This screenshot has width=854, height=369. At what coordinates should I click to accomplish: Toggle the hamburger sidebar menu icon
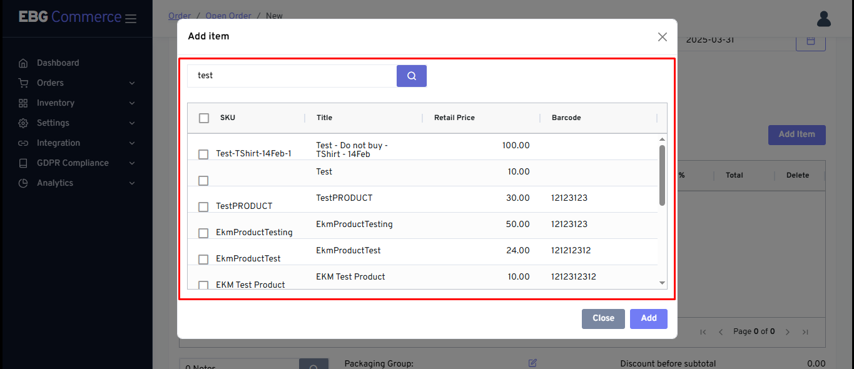131,19
